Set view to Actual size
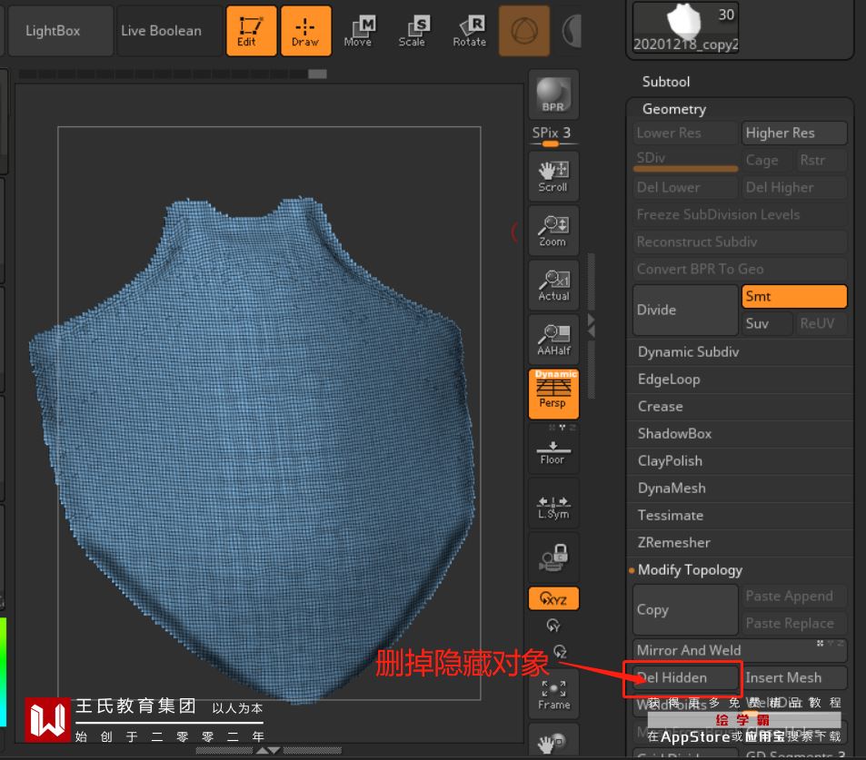866x760 pixels. pos(553,285)
